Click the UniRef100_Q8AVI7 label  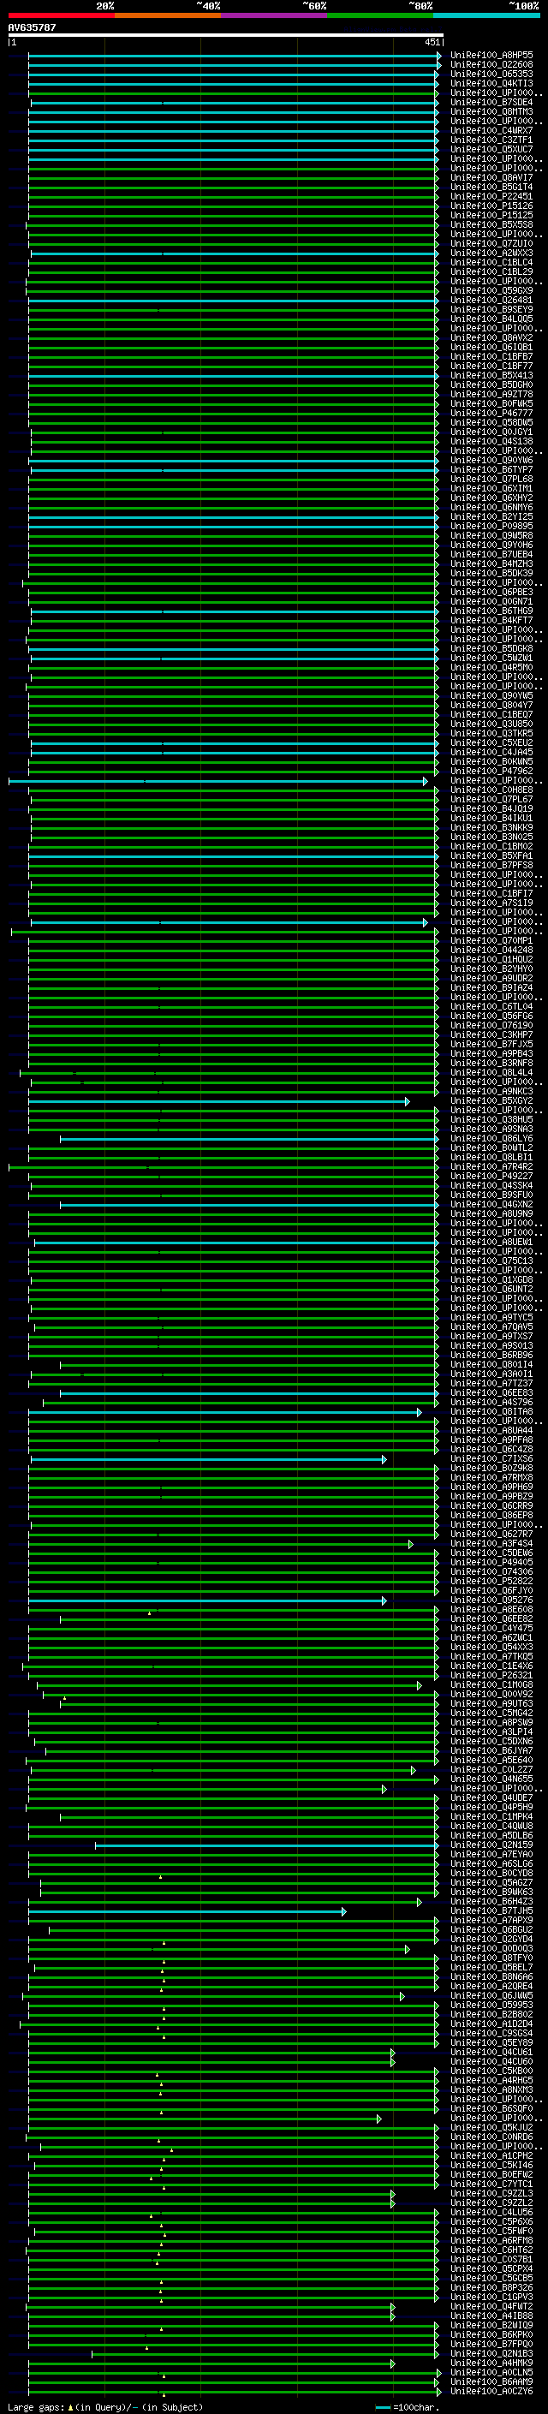tap(491, 177)
